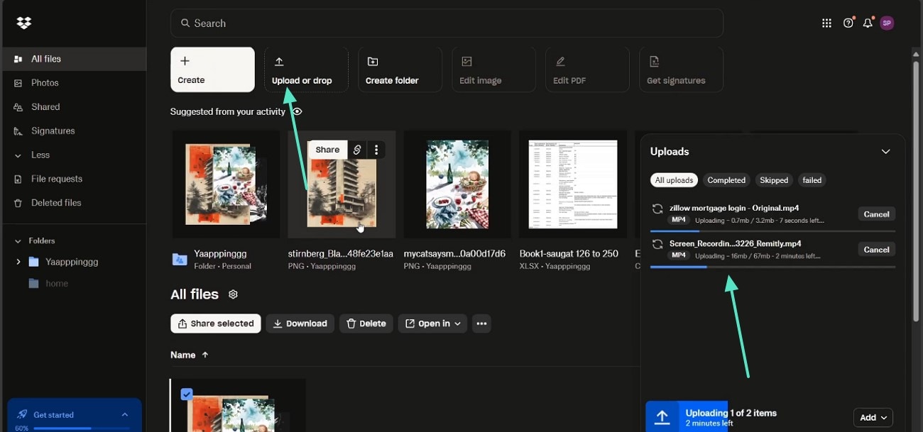
Task: Click Screen_Recordin upload sync icon
Action: 657,244
